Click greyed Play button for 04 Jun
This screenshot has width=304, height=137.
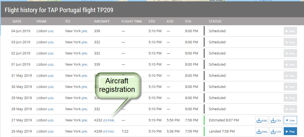290,31
